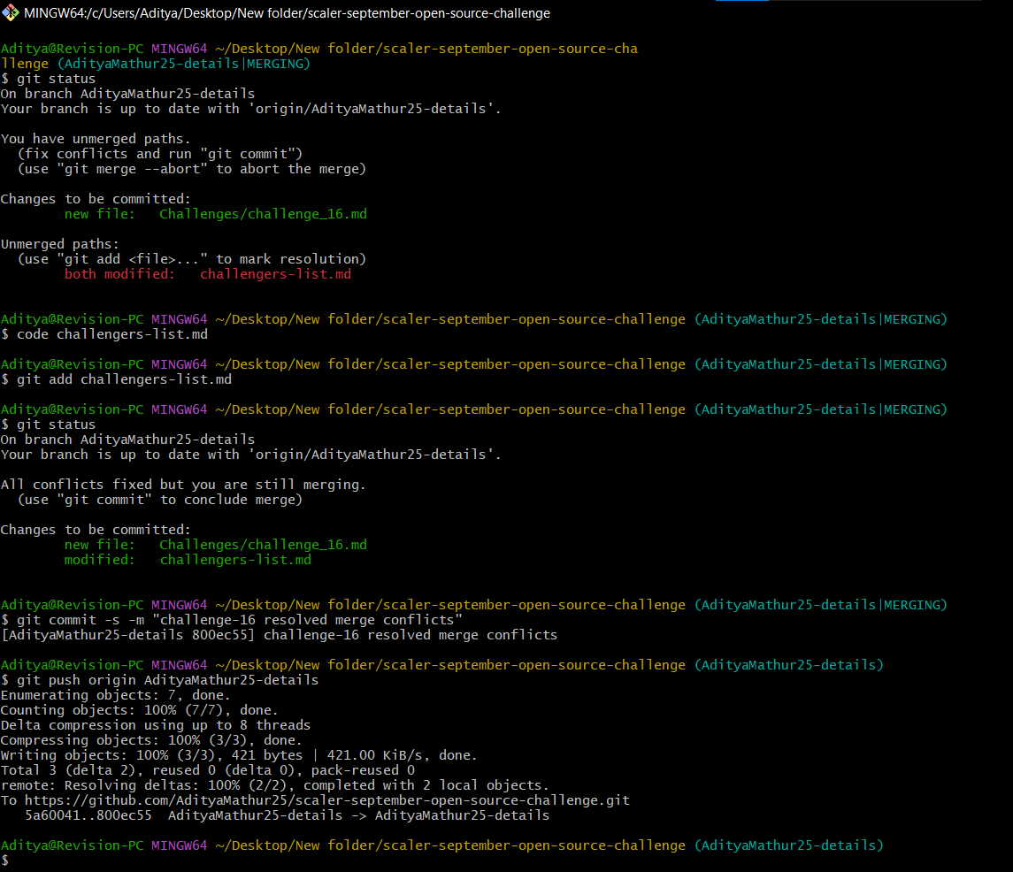The image size is (1013, 872).
Task: Click 'Compressing objects: 100% (3/3), done.' line
Action: pos(152,740)
